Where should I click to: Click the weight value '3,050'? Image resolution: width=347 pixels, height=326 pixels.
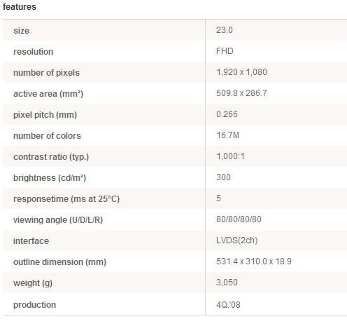227,283
